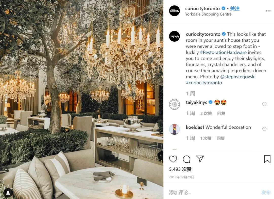The width and height of the screenshot is (274, 199).
Task: Open #RestorationHardware hashtag
Action: pos(223,52)
